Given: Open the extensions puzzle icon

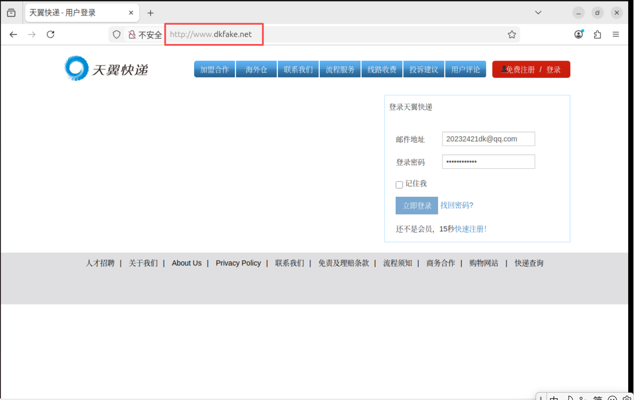Looking at the screenshot, I should pyautogui.click(x=597, y=34).
